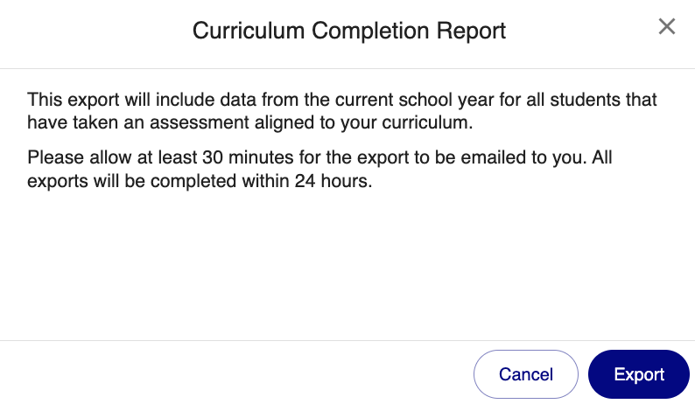Click the word "assessment" in the body text
This screenshot has height=404, width=695.
pyautogui.click(x=199, y=122)
